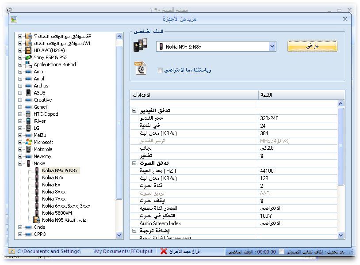Expand the OPPO tree node
Screen dimensions: 360x265
(x=20, y=234)
